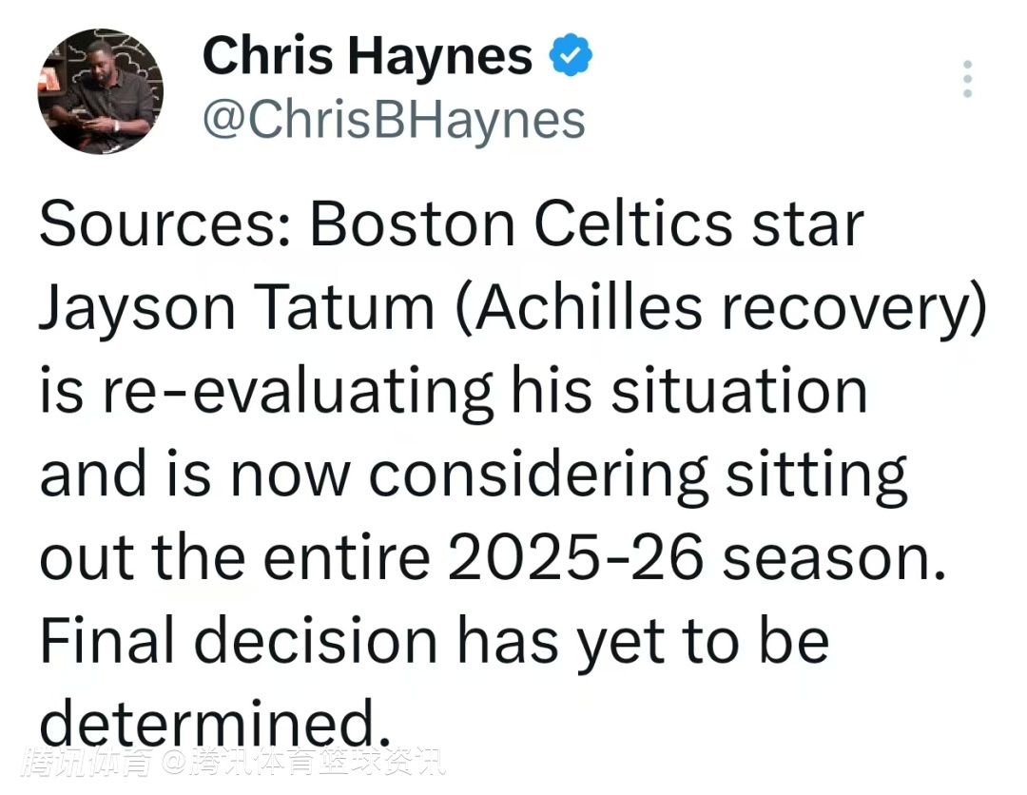Image resolution: width=1027 pixels, height=795 pixels.
Task: Click the Chris Haynes display name
Action: (367, 56)
